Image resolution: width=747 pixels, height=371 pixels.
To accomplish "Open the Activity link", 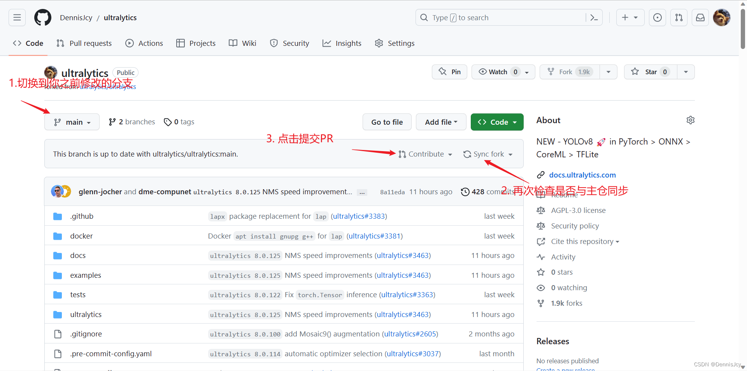I will pyautogui.click(x=563, y=257).
